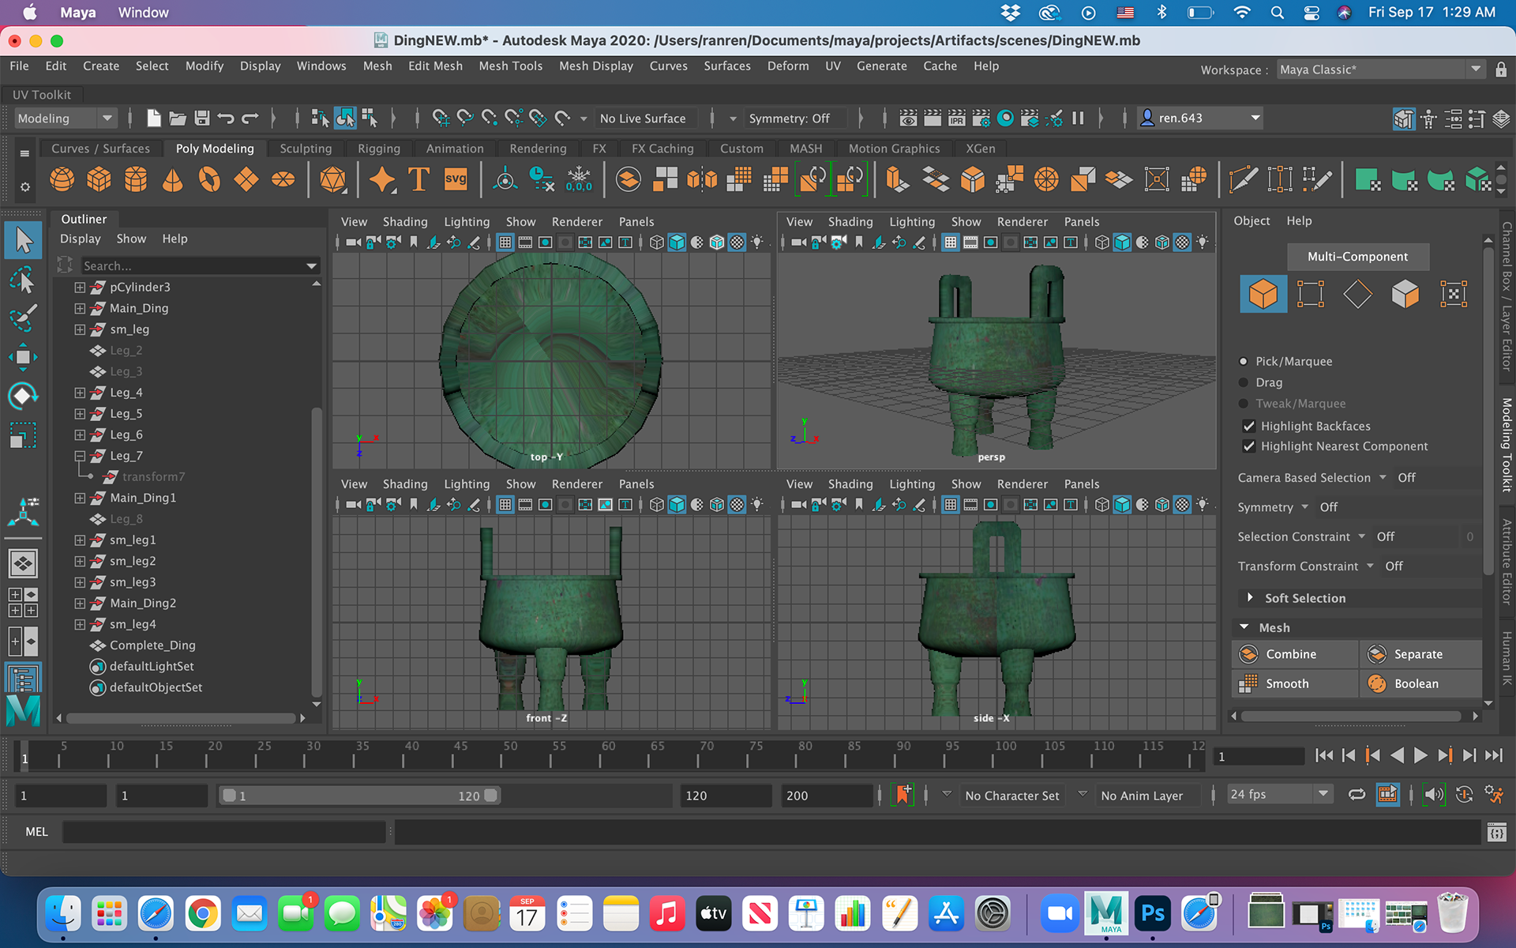Click the redo arrow in status line

click(250, 118)
